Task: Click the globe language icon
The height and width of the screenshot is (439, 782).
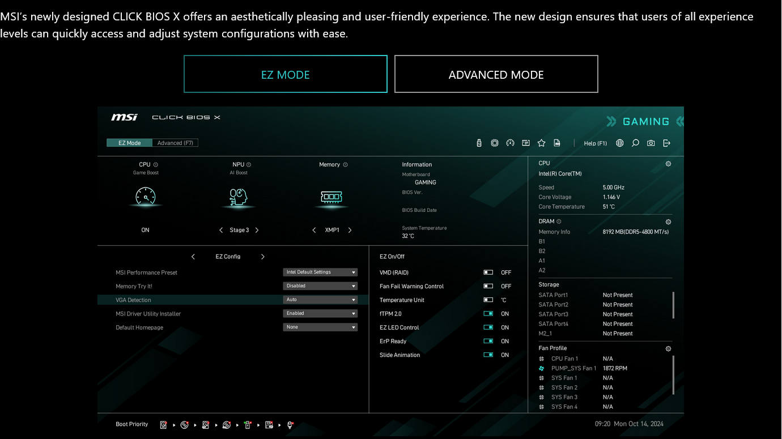Action: pos(620,143)
